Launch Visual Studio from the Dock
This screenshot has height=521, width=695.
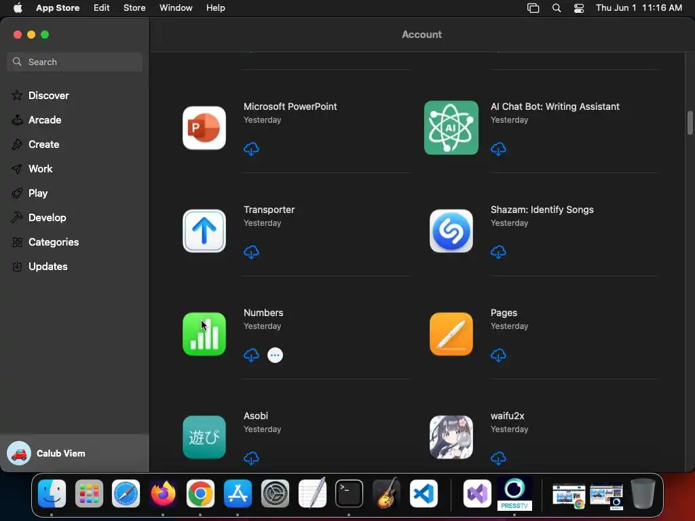(x=477, y=494)
